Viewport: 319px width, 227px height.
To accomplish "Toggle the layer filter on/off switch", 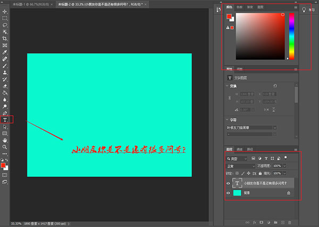I will click(x=286, y=158).
